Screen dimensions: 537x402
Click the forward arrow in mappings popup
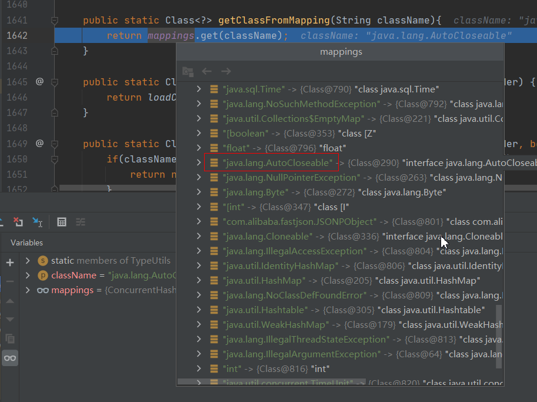(x=226, y=71)
